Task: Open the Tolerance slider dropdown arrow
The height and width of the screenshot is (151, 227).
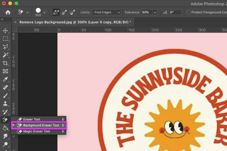Action: tap(155, 12)
